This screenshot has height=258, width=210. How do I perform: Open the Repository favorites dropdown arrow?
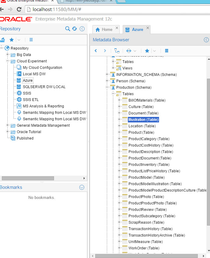pos(19,40)
